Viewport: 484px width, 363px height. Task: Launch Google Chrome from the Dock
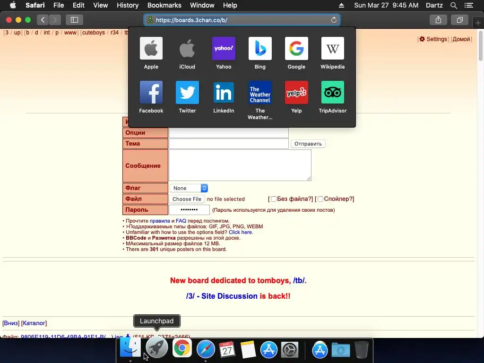(182, 348)
